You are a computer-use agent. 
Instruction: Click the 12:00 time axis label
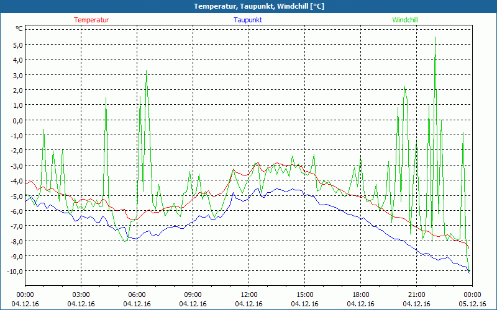point(249,295)
